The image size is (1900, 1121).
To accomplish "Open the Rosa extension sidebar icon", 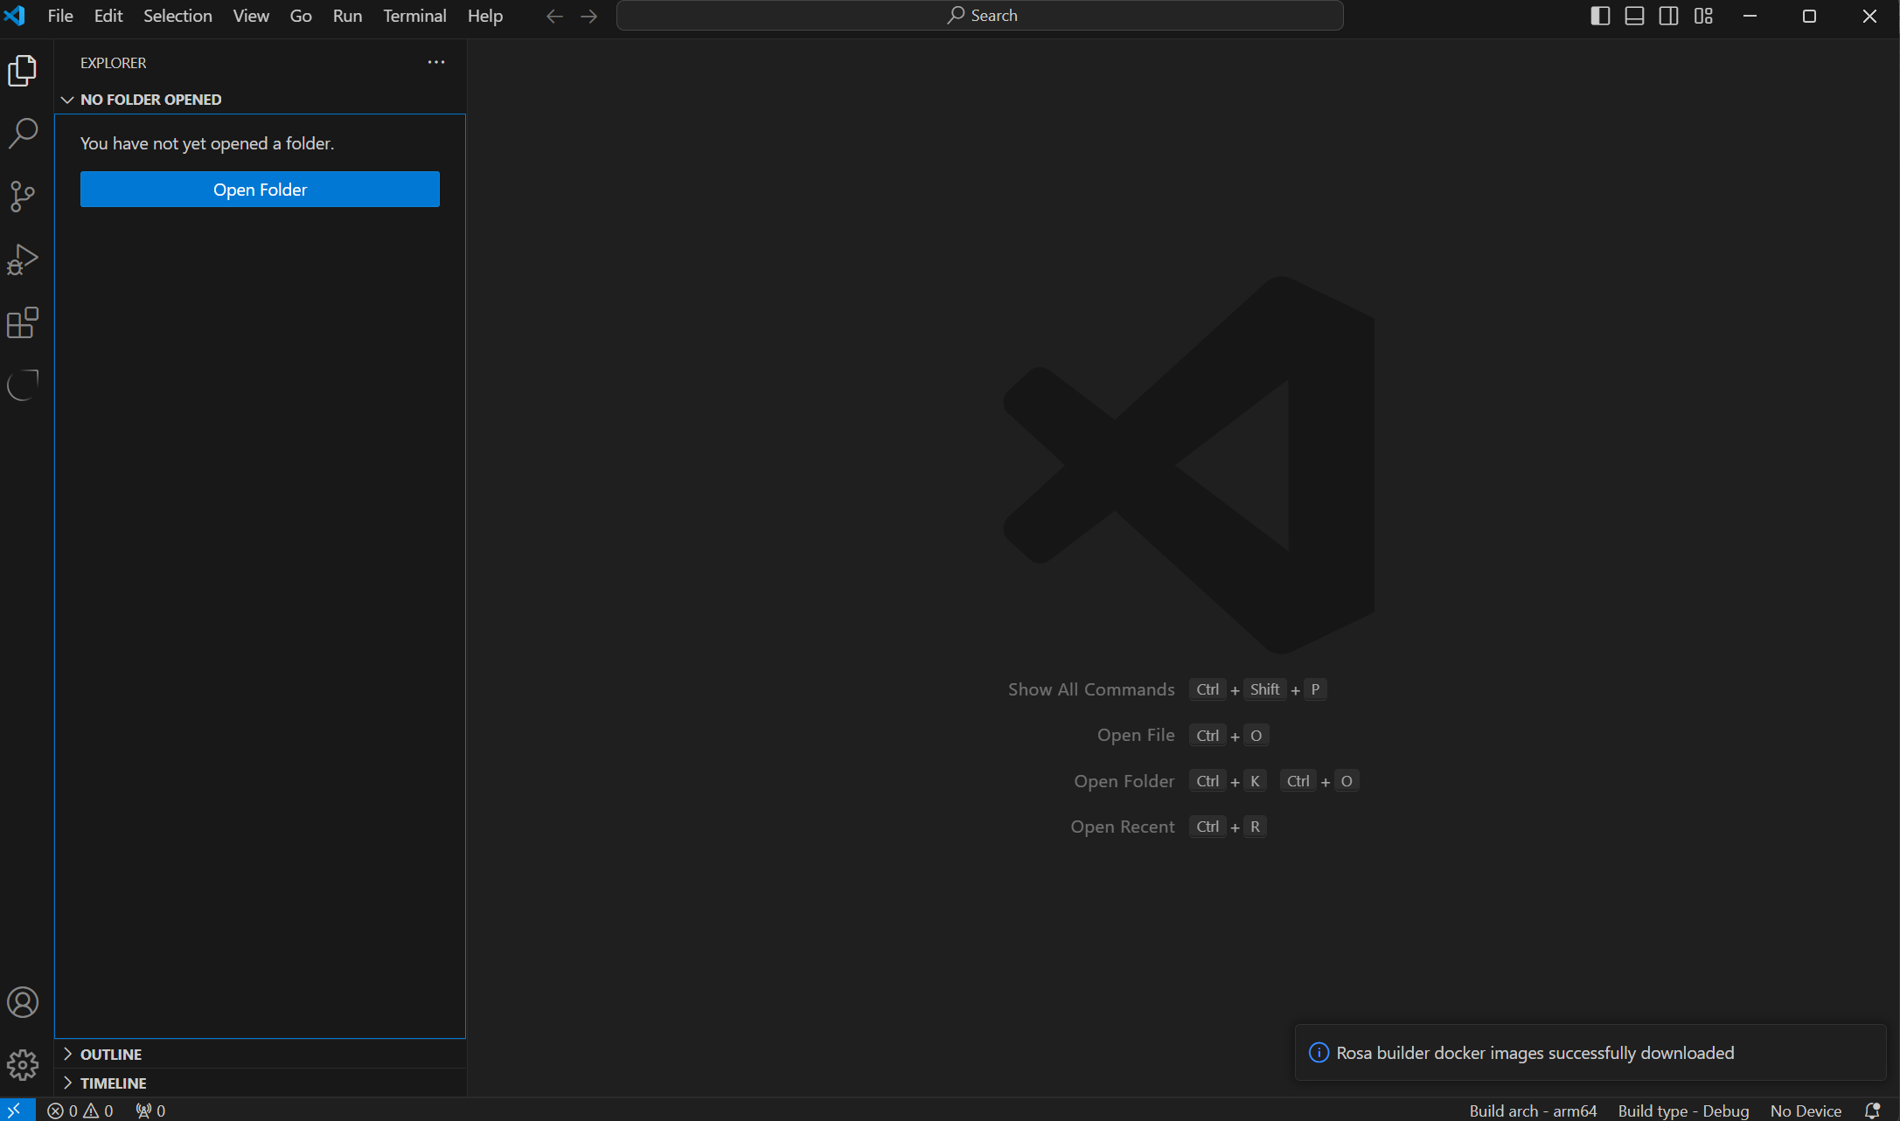I will [23, 385].
